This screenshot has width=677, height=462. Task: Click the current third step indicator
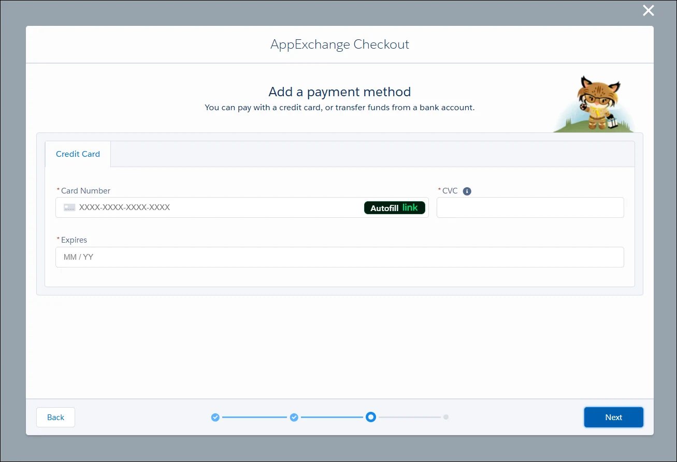coord(370,417)
